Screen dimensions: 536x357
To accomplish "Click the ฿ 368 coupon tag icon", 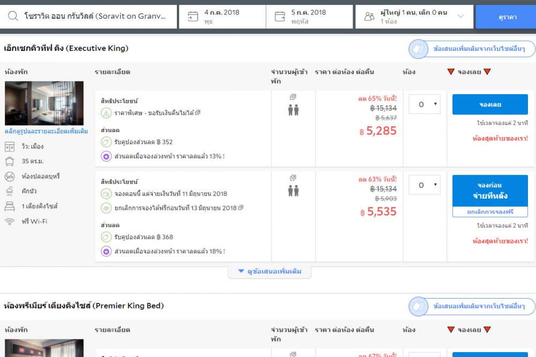I will 106,237.
